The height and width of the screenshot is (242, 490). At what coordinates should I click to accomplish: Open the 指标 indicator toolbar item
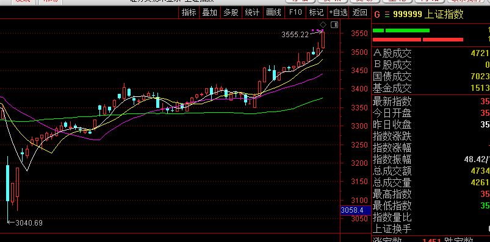pyautogui.click(x=189, y=12)
